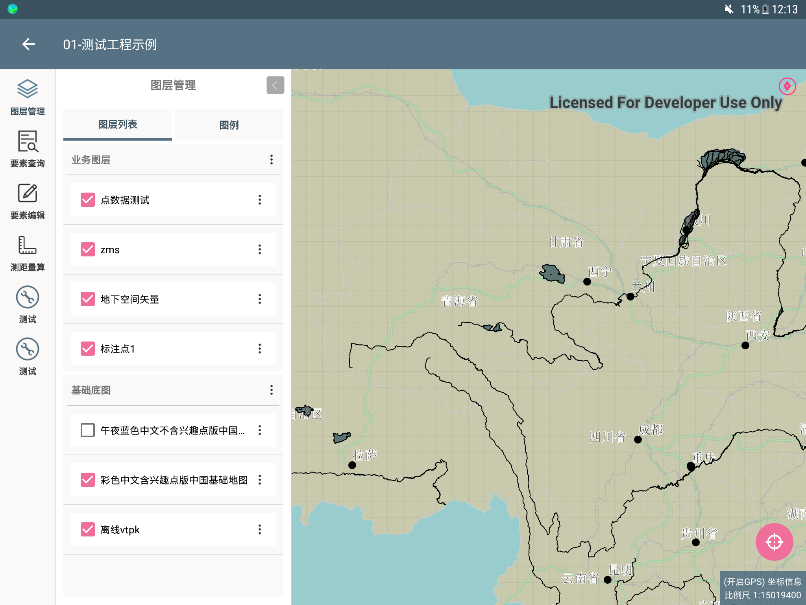Click the compass icon on map
This screenshot has height=605, width=806.
pyautogui.click(x=787, y=86)
